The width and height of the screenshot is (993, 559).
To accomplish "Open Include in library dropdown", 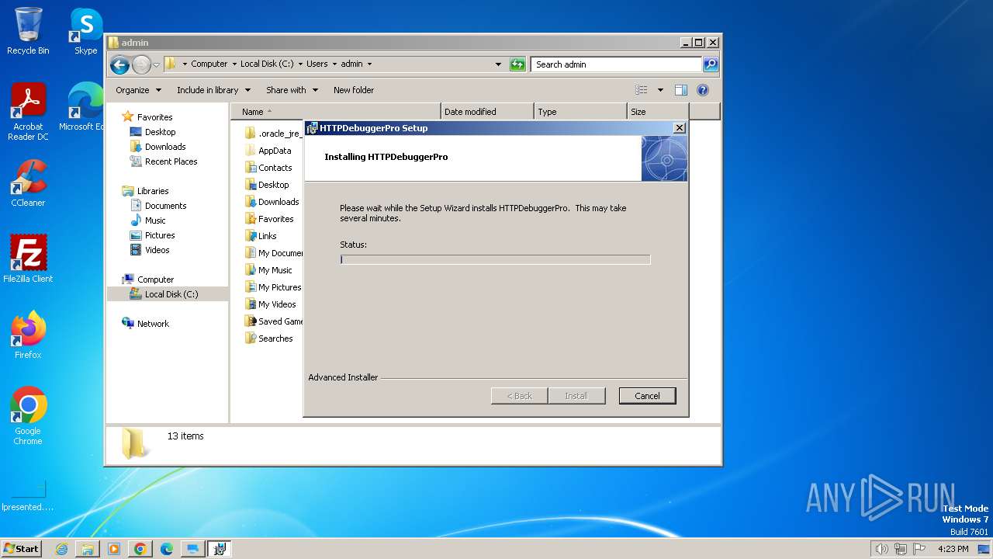I will 213,90.
